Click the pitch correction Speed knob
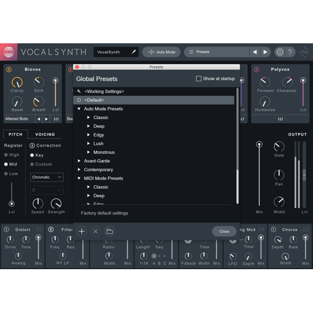The width and height of the screenshot is (313, 313). [38, 203]
